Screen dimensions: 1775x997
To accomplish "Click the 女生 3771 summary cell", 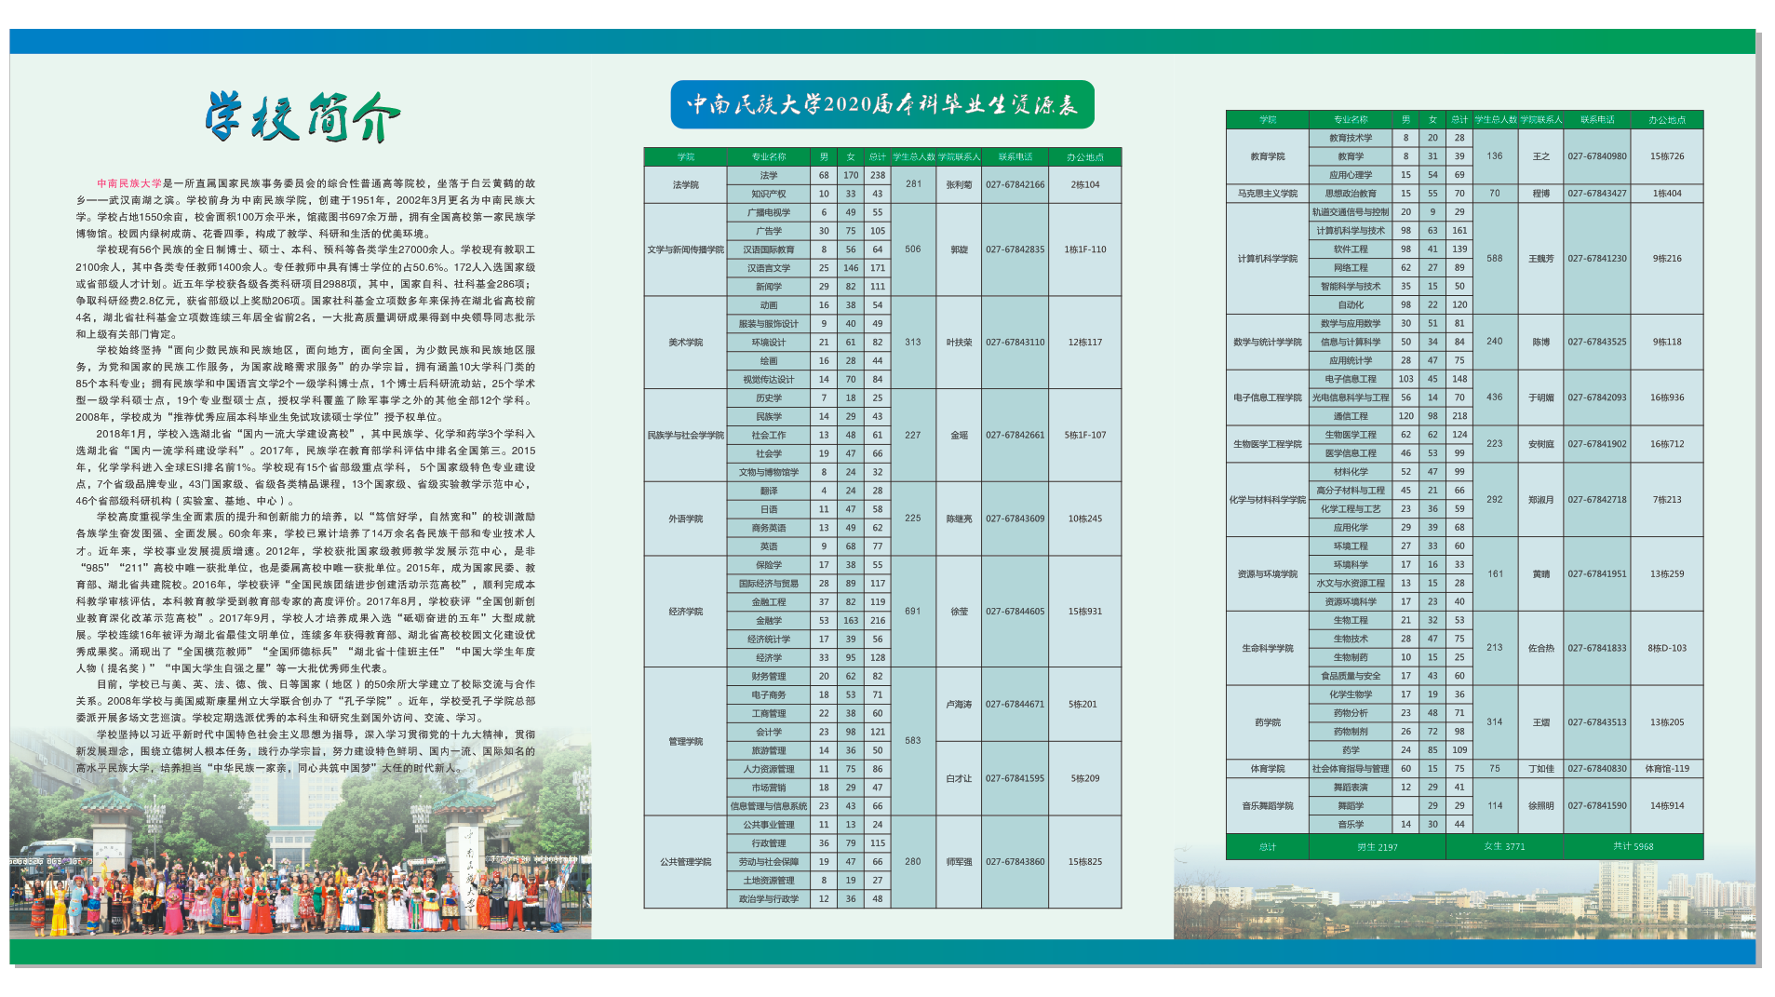I will point(1503,846).
